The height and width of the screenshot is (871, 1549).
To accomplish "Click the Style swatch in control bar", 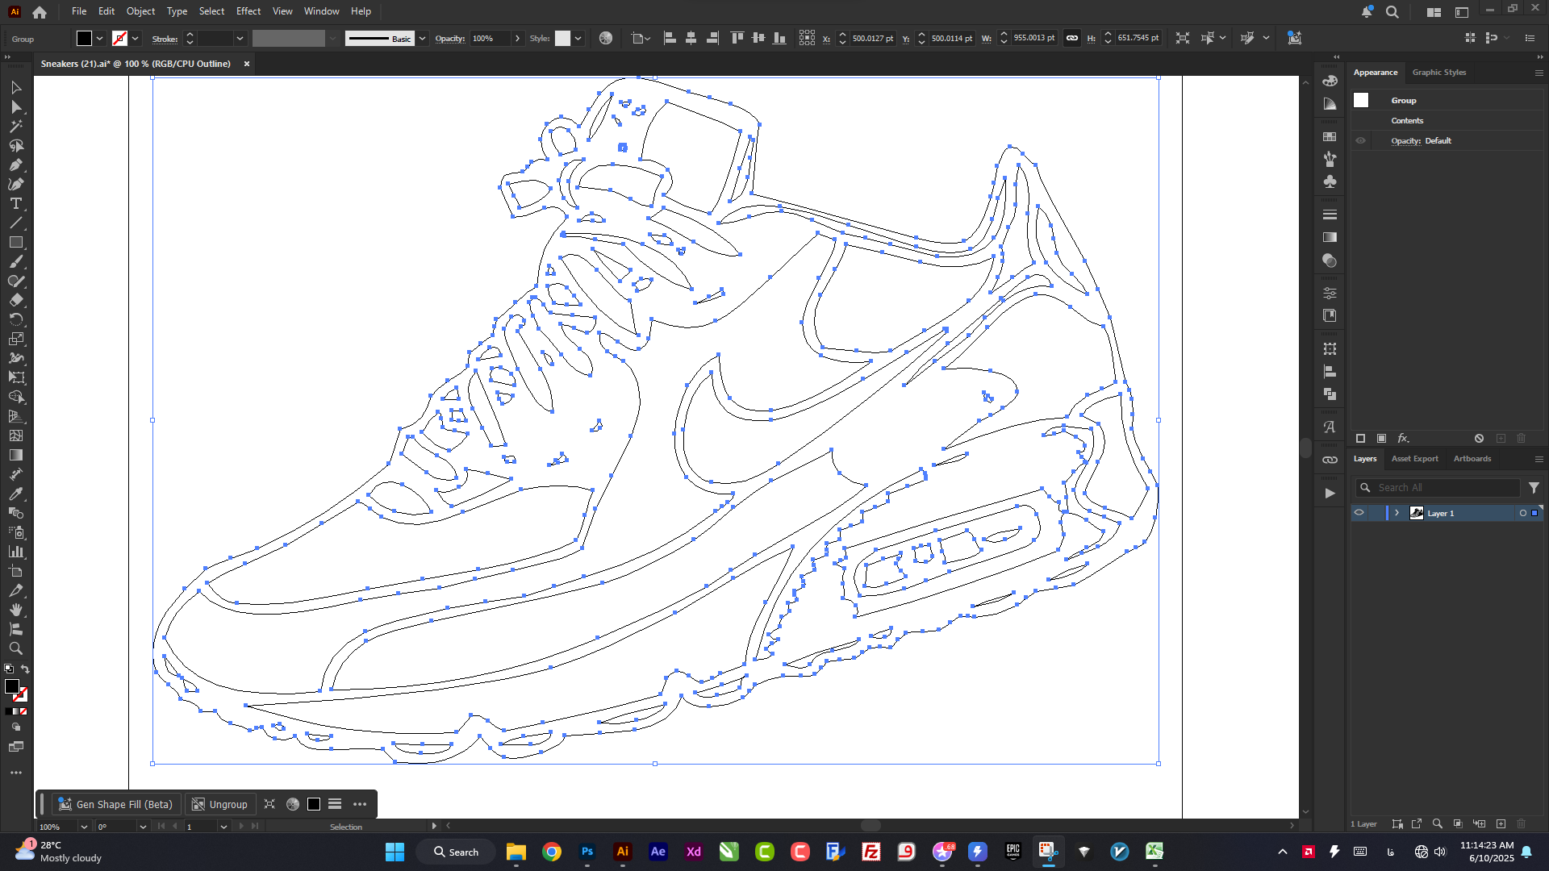I will pos(562,38).
